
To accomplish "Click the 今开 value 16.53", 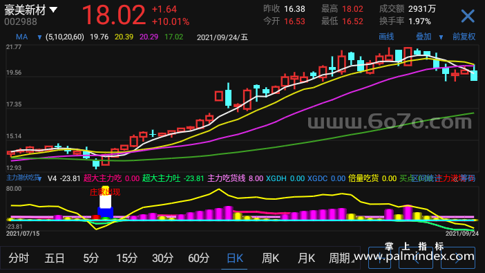I will pyautogui.click(x=294, y=21).
